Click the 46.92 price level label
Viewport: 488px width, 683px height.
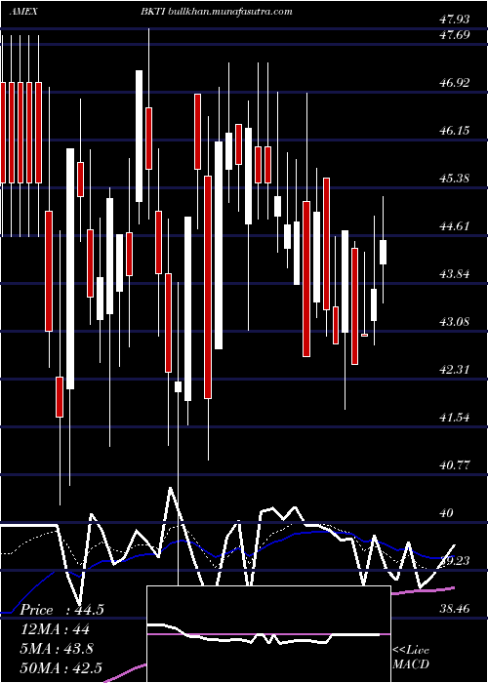455,83
